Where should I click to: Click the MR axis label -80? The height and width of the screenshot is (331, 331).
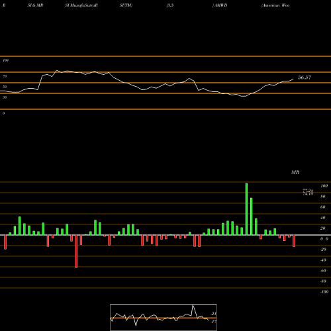(323, 281)
